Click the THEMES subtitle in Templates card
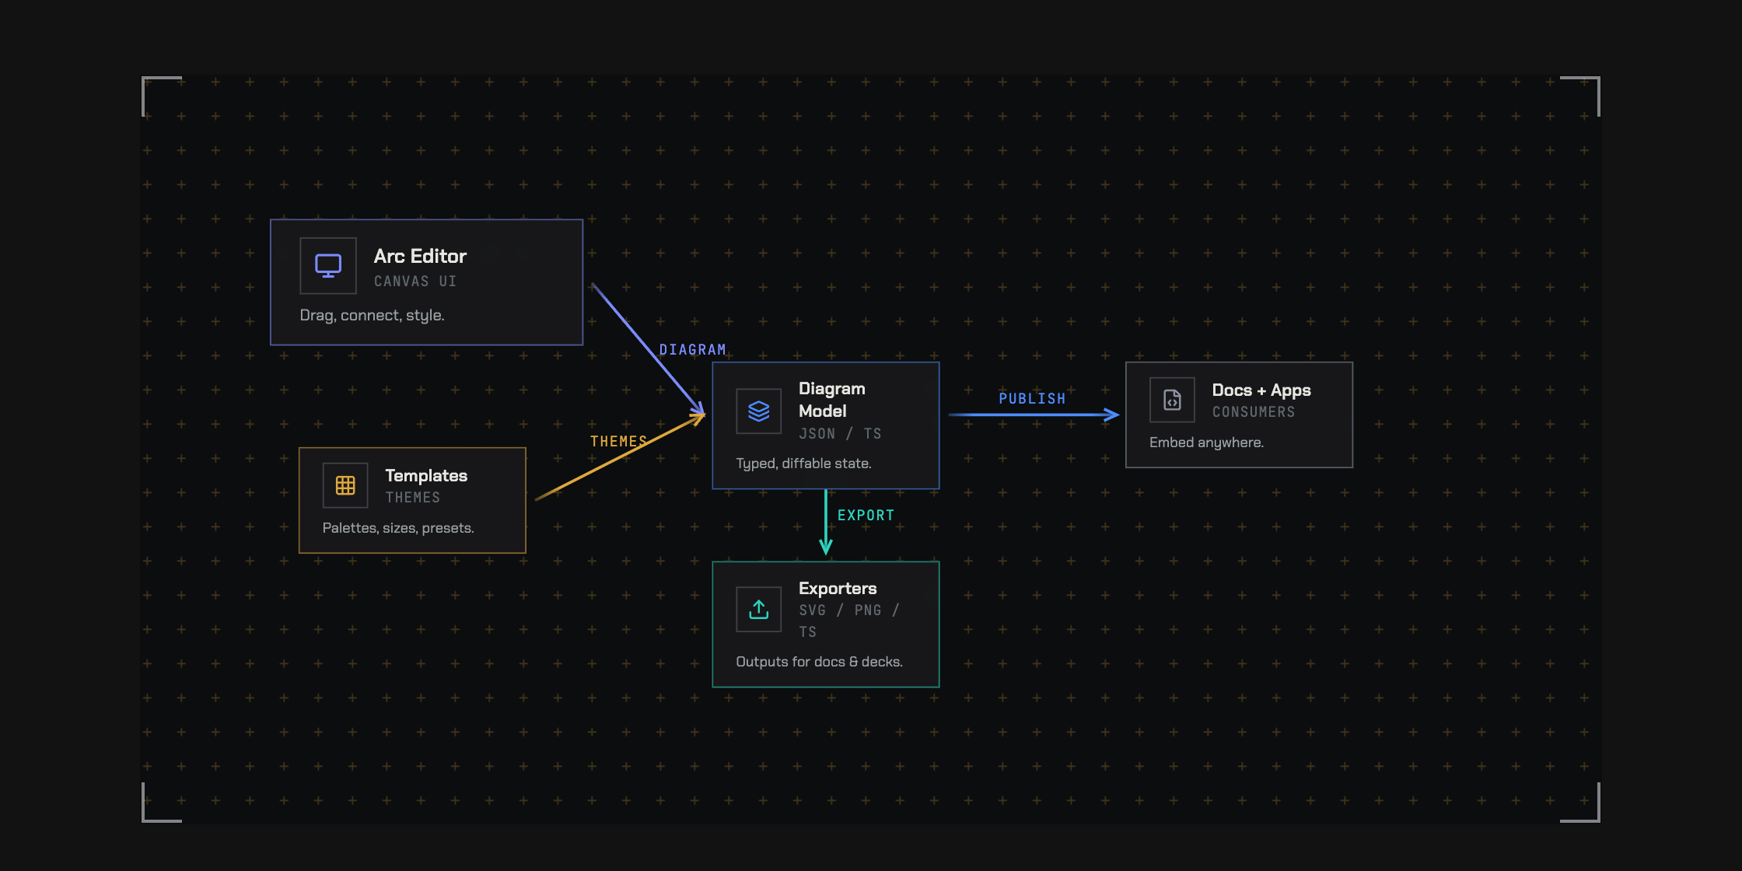This screenshot has width=1742, height=871. click(x=413, y=498)
